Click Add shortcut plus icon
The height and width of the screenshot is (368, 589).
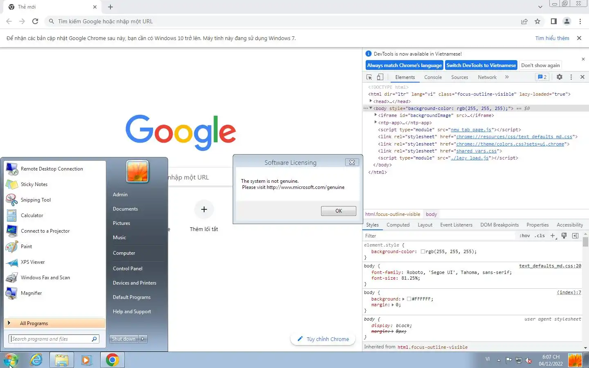204,209
